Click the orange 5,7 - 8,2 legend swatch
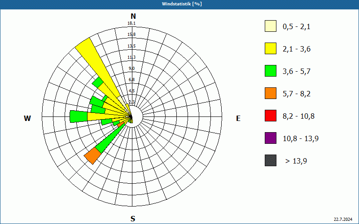 (271, 93)
